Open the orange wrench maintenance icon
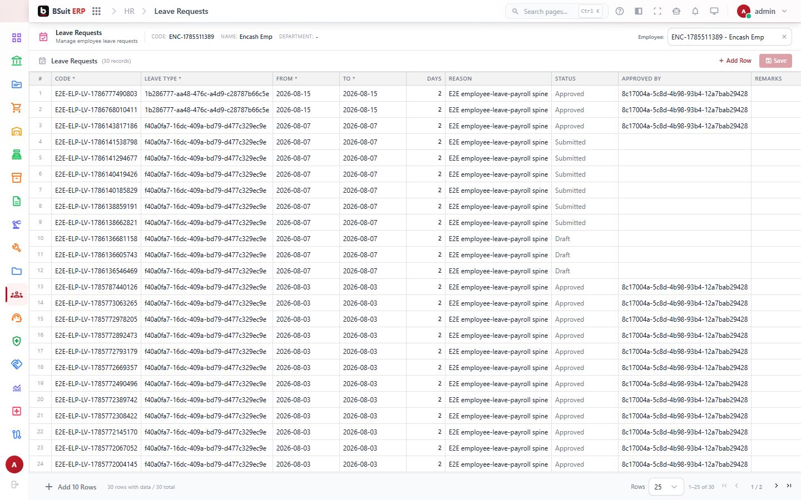This screenshot has width=801, height=500. point(17,248)
